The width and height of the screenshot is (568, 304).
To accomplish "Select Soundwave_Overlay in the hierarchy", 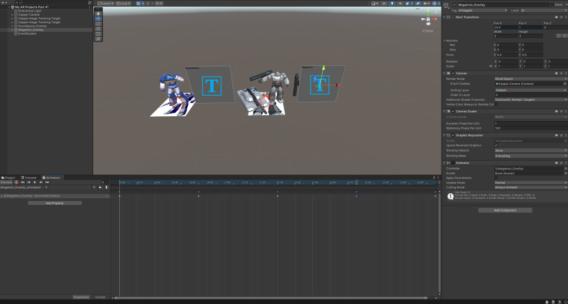I will click(x=33, y=25).
